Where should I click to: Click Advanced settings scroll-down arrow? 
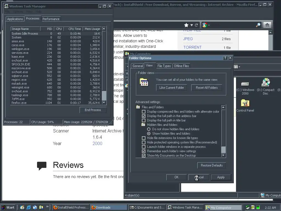[223, 155]
